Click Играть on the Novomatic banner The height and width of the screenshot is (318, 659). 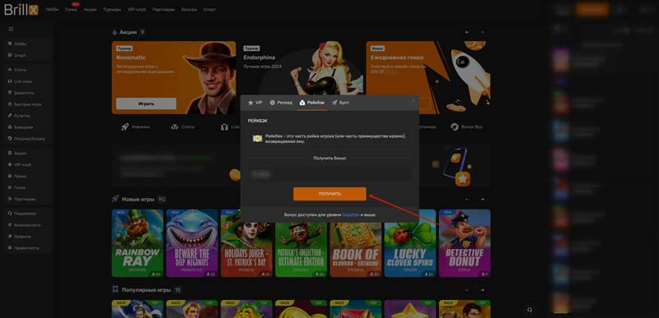[x=147, y=104]
